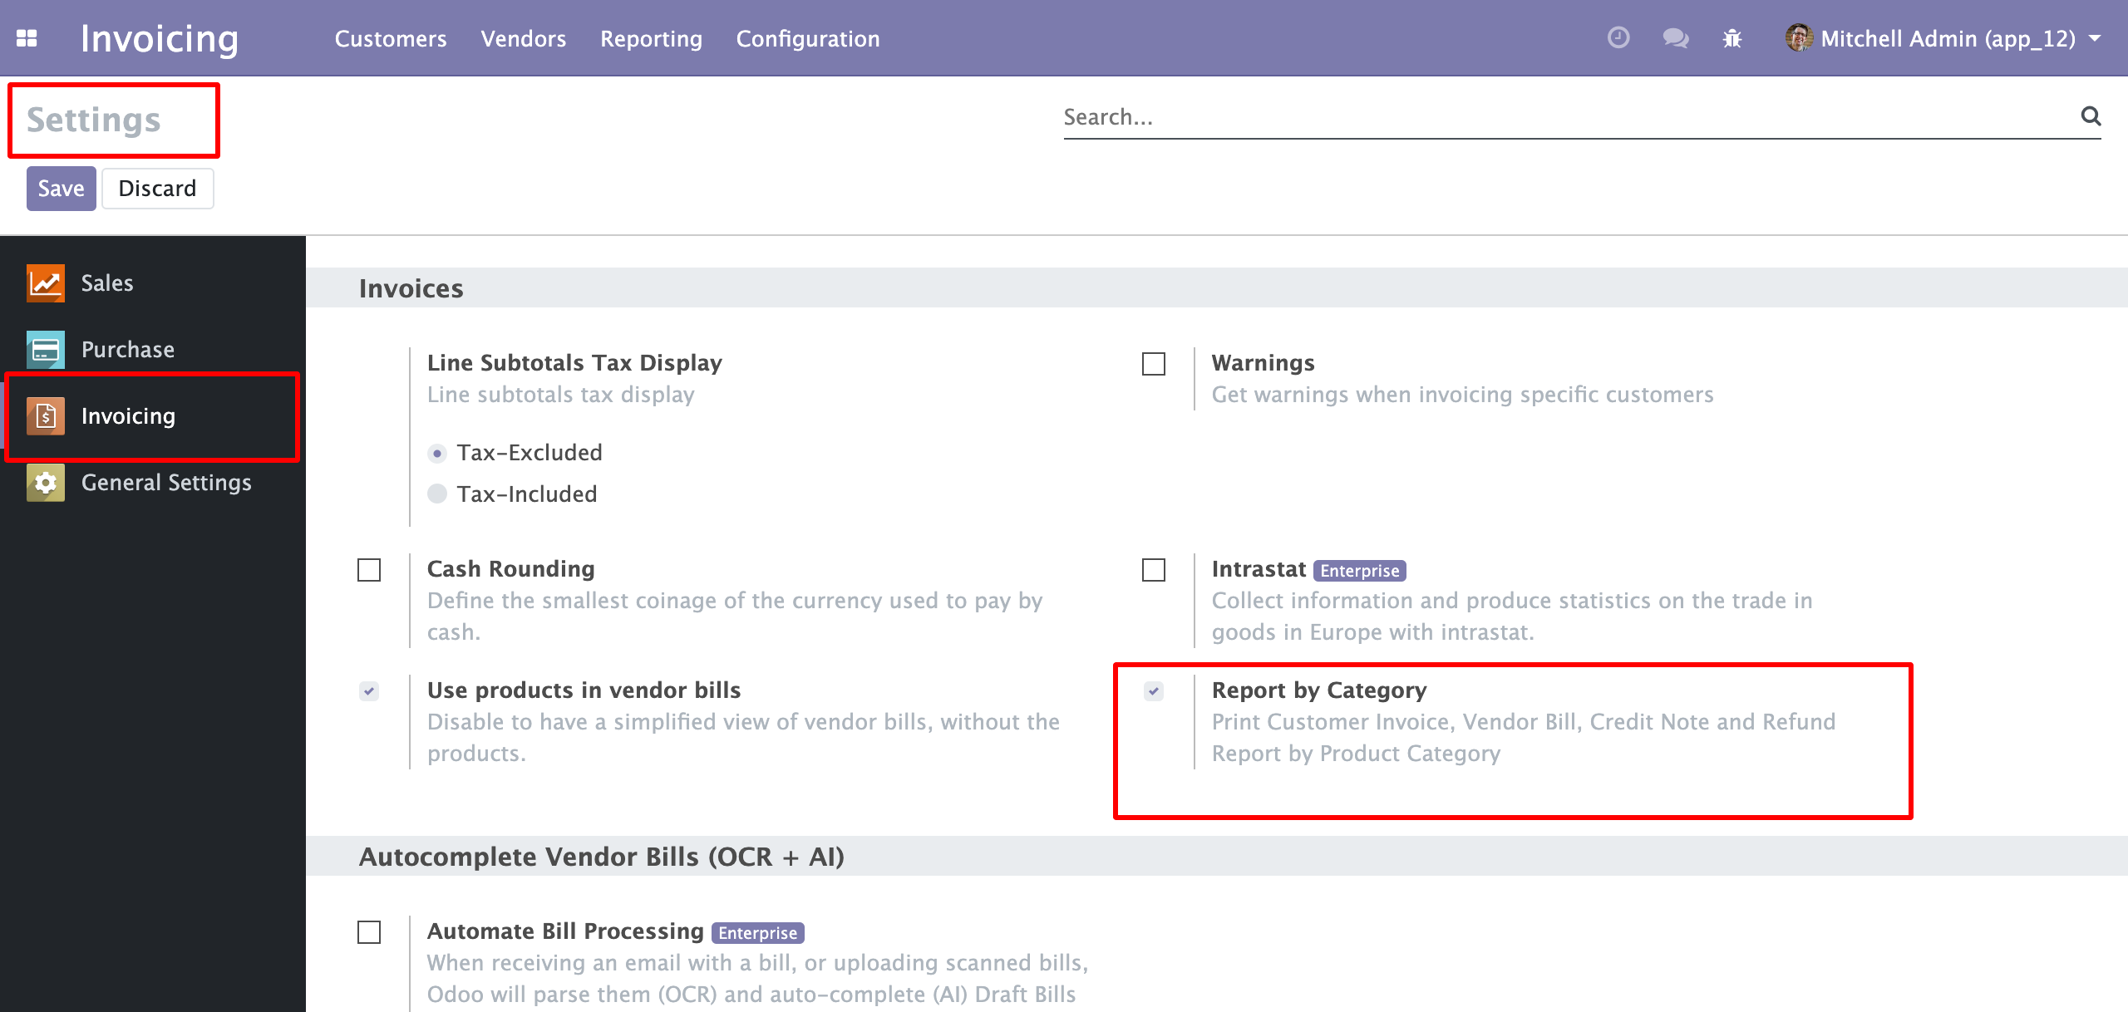Click the search magnifier icon
Screen dimensions: 2128x1012
click(2091, 116)
